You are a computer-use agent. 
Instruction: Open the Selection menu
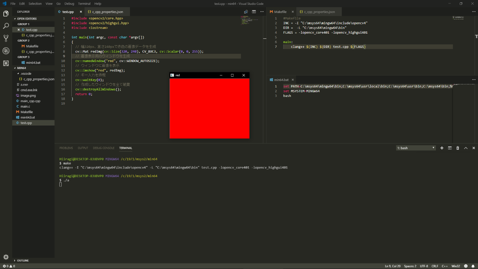pyautogui.click(x=35, y=3)
